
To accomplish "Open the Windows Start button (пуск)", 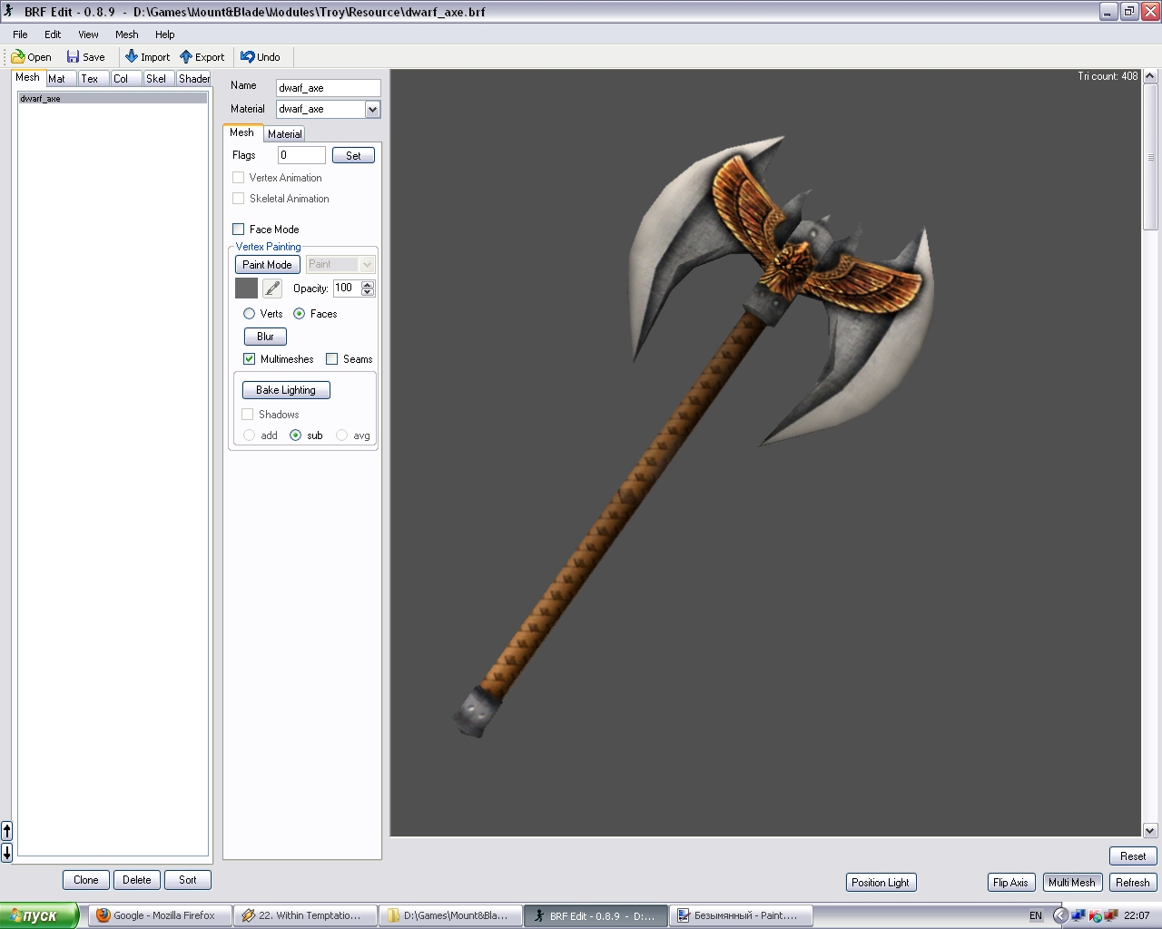I will 39,915.
